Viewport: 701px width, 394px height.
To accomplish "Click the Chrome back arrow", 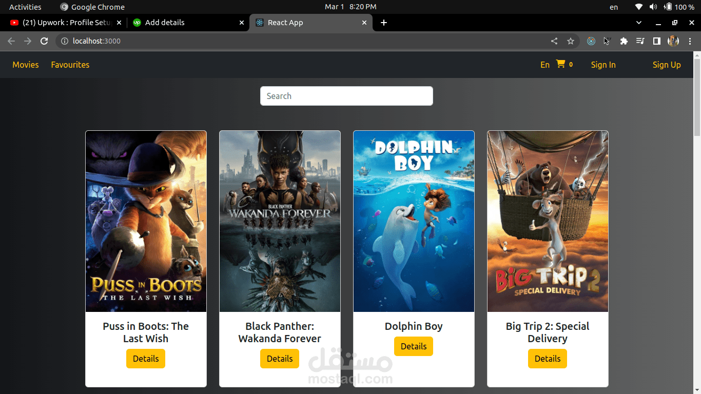I will pyautogui.click(x=11, y=41).
